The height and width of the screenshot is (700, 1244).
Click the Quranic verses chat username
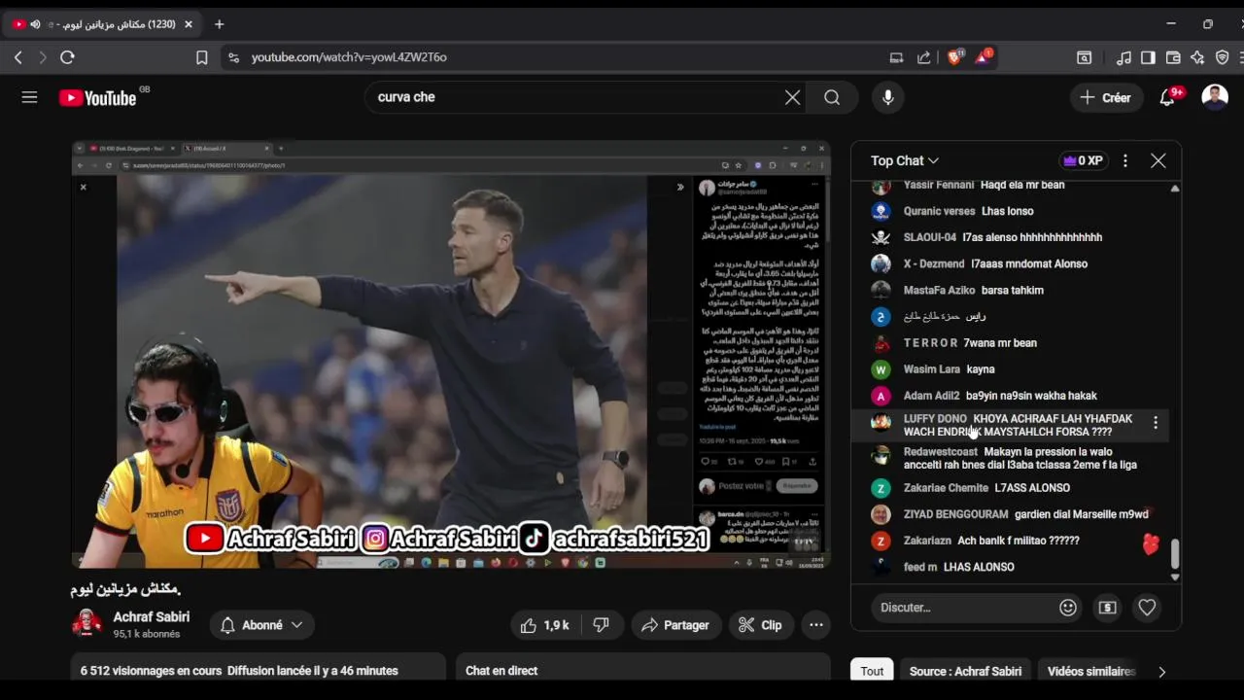coord(939,211)
